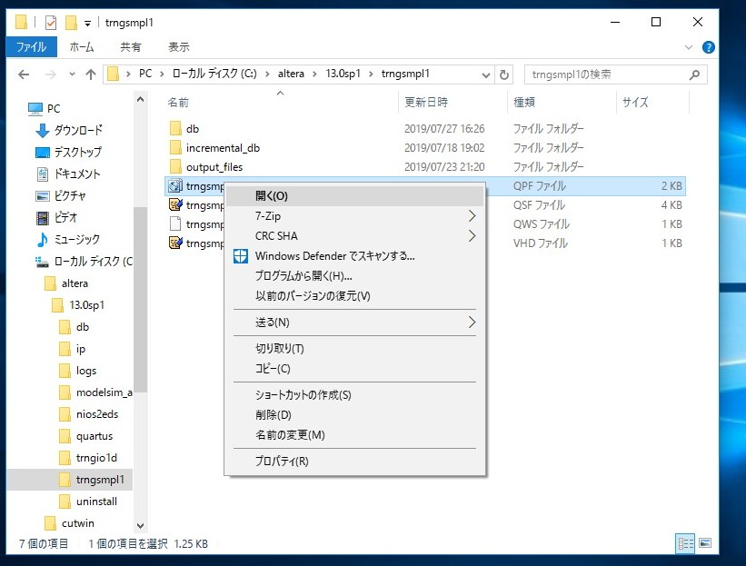Open デスクトップ in navigation pane
This screenshot has width=746, height=566.
(x=69, y=152)
